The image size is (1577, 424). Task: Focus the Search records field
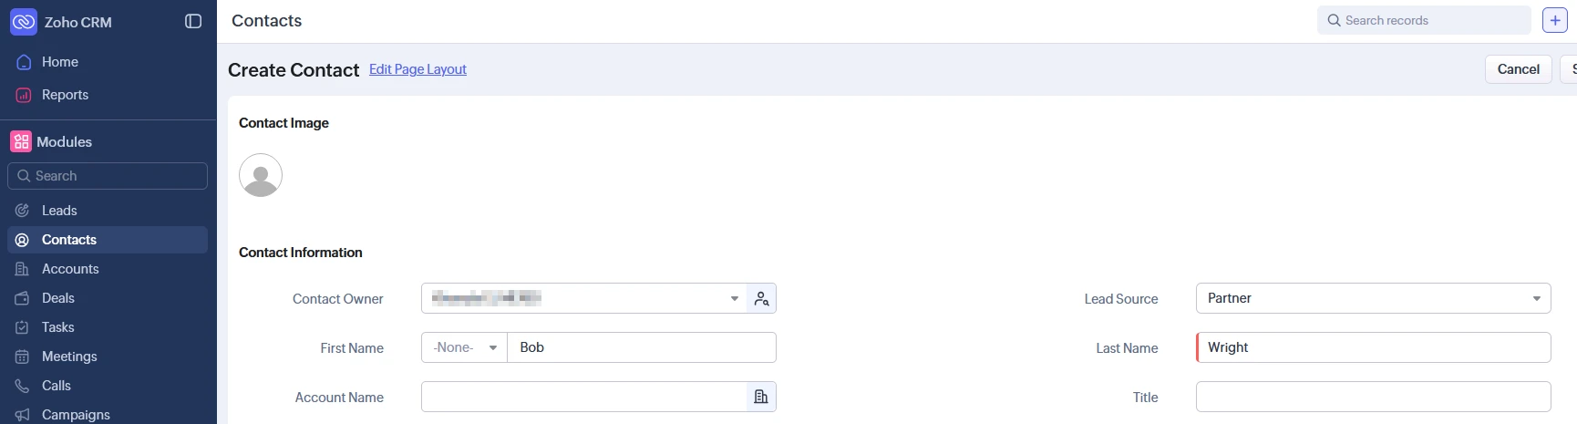click(1424, 20)
